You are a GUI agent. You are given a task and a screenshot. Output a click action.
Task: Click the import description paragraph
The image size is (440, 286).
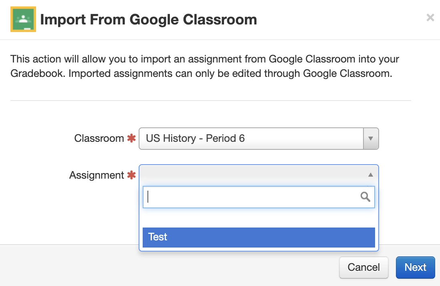click(x=204, y=66)
